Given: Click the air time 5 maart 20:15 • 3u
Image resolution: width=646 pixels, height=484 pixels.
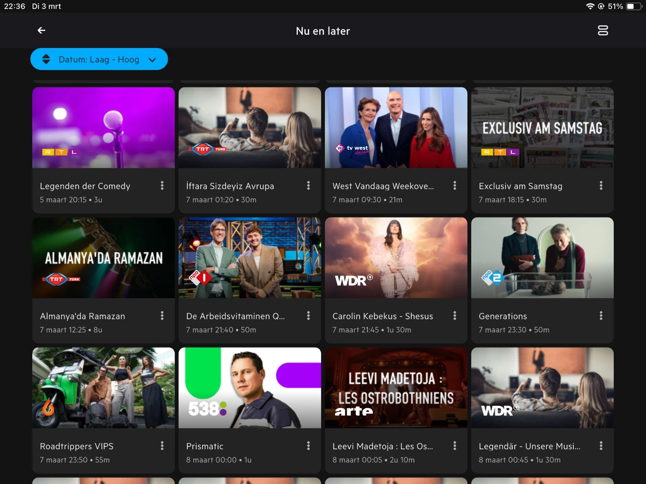Looking at the screenshot, I should [x=71, y=200].
